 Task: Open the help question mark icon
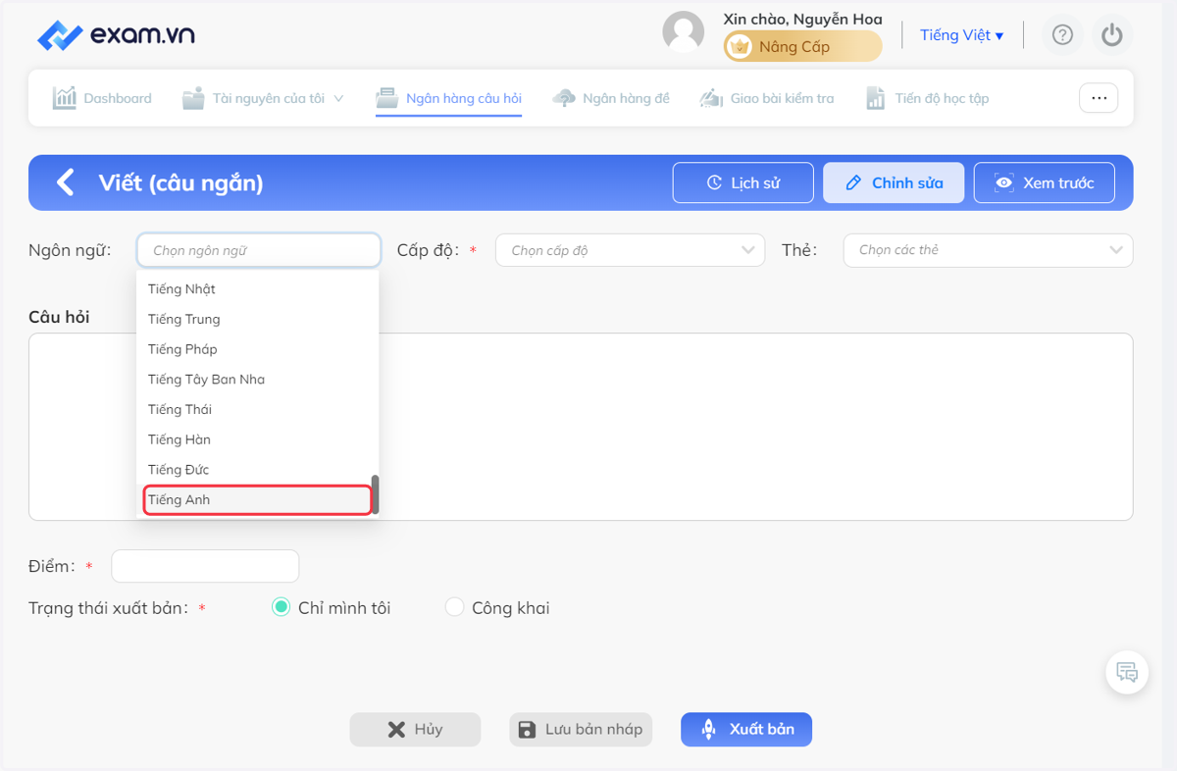click(1062, 35)
